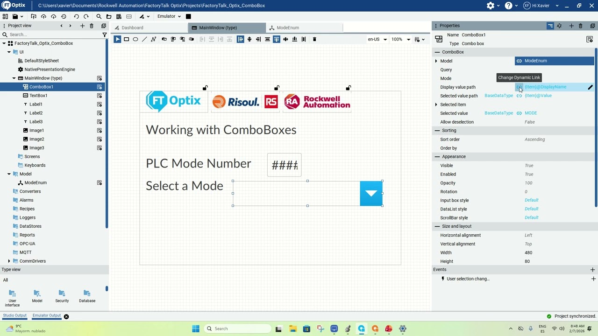598x336 pixels.
Task: Select TextBox1 in the project tree
Action: coord(38,96)
